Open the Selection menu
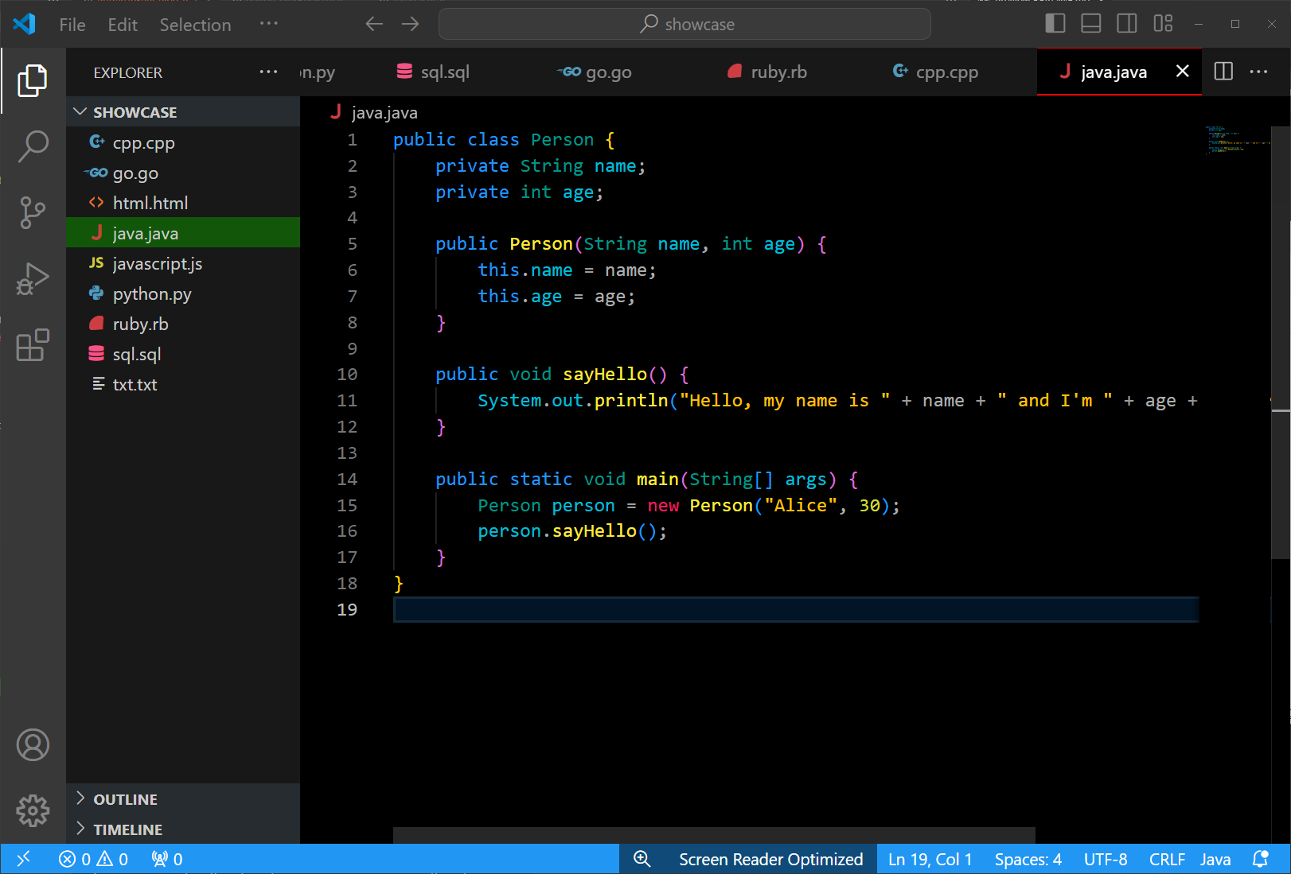This screenshot has height=874, width=1291. pyautogui.click(x=195, y=25)
